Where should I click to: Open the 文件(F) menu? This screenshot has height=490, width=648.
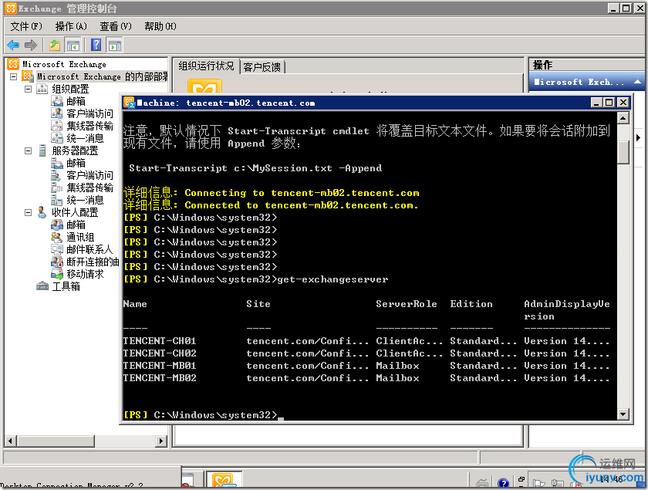pos(26,26)
